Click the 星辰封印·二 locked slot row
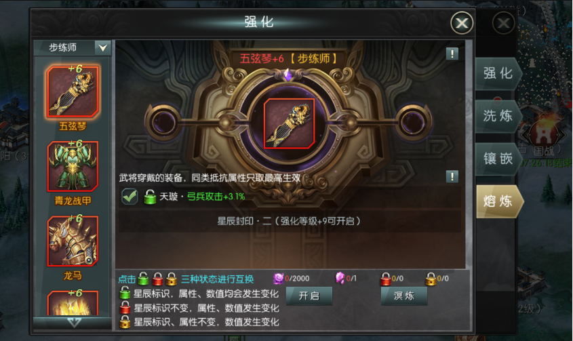Image resolution: width=573 pixels, height=341 pixels. 289,221
